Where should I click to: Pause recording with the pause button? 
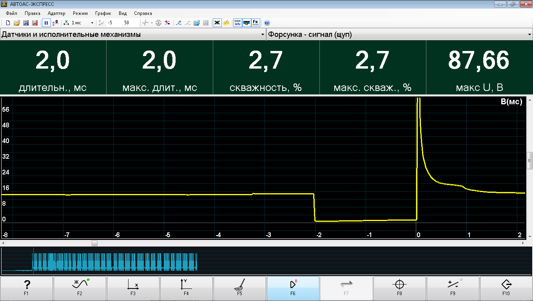pos(46,23)
